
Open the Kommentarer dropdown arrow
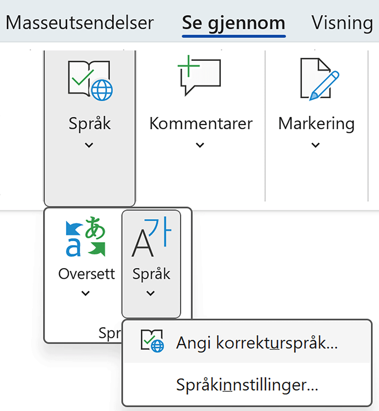[200, 145]
